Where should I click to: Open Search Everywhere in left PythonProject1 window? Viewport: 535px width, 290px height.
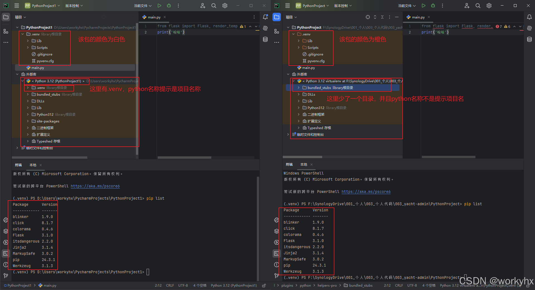[214, 6]
